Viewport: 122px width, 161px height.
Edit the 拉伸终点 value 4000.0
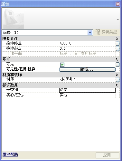(87, 44)
